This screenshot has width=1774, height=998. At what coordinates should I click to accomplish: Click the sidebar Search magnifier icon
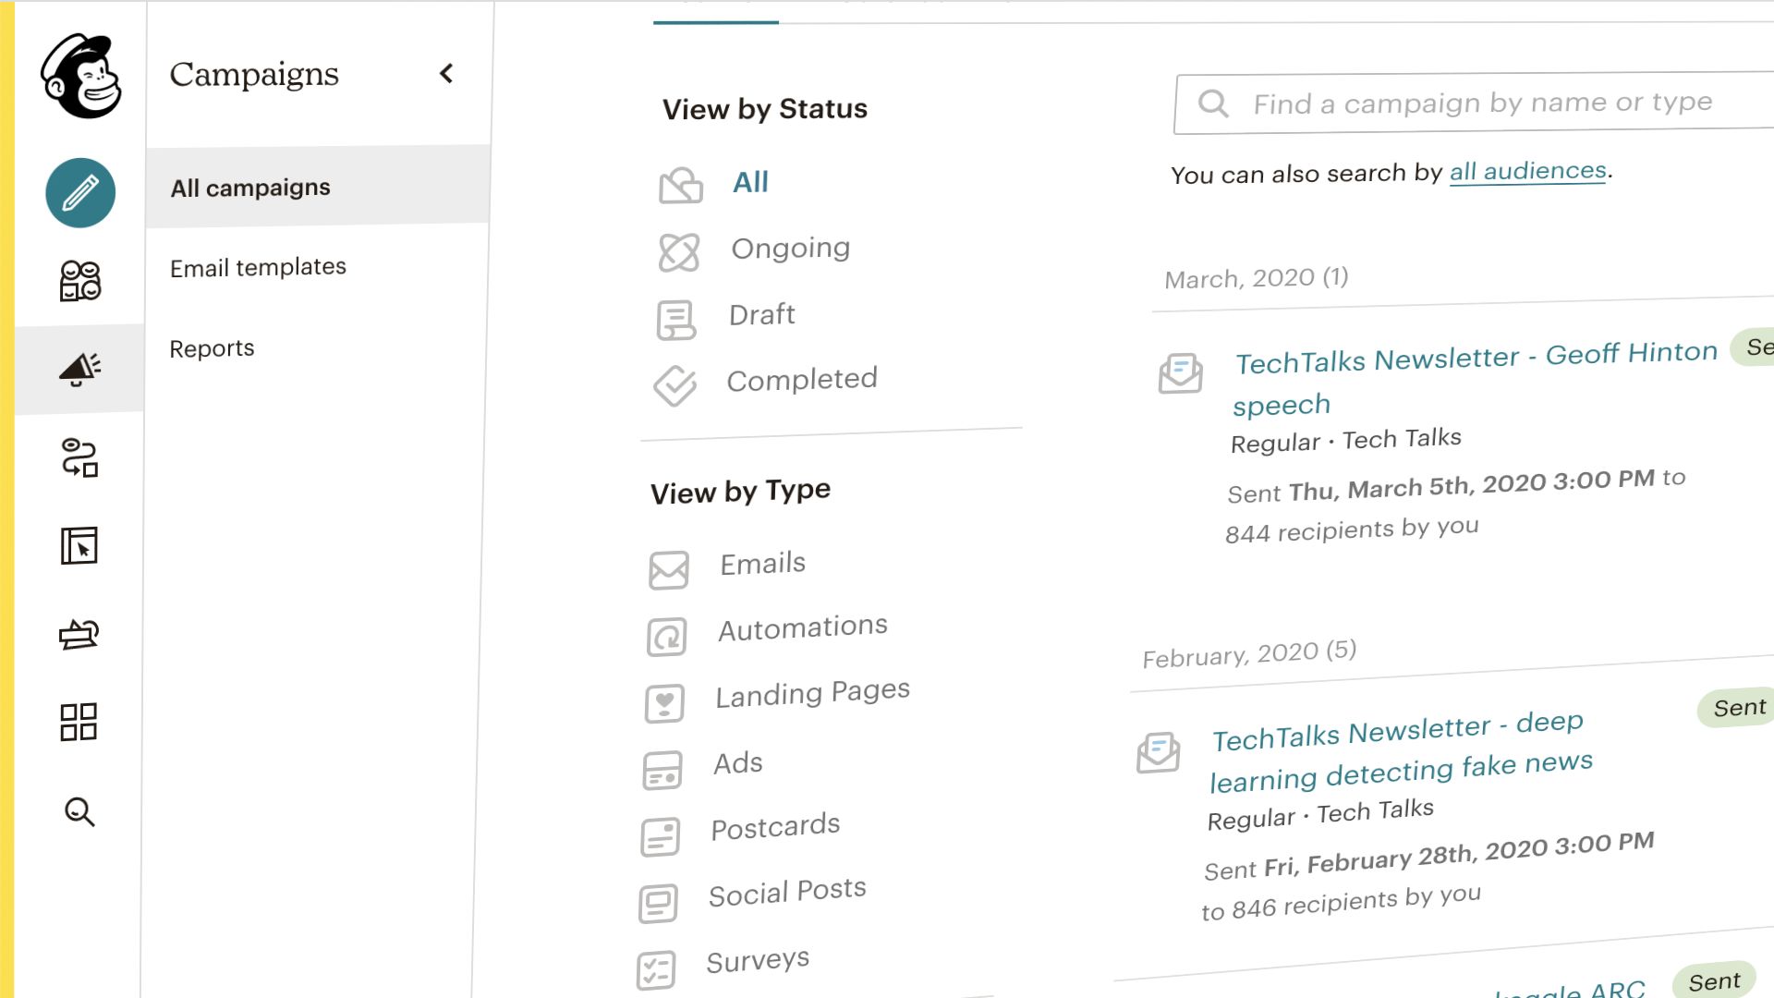pyautogui.click(x=79, y=812)
